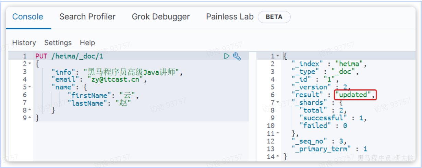The image size is (422, 168).
Task: Open History in the console
Action: [x=24, y=43]
